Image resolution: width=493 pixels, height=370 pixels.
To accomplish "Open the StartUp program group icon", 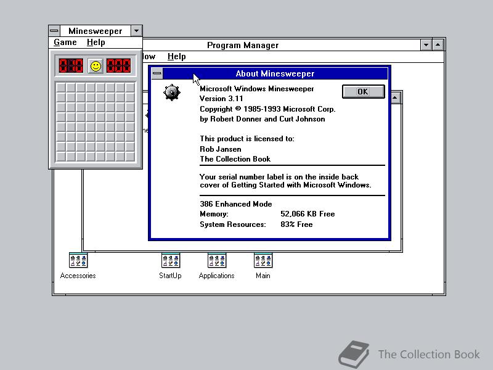I will [171, 260].
